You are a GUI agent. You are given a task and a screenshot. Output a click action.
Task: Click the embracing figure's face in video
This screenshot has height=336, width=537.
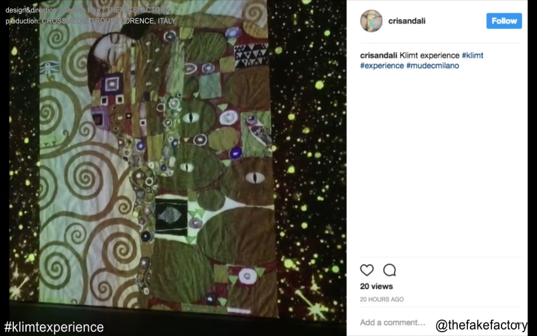click(110, 48)
